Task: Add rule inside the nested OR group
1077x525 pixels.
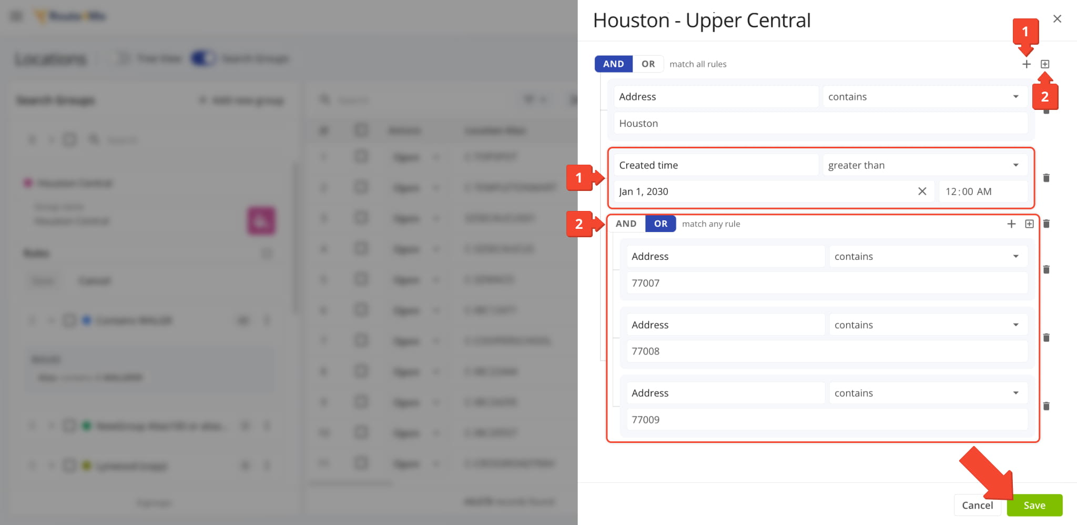Action: point(1011,224)
